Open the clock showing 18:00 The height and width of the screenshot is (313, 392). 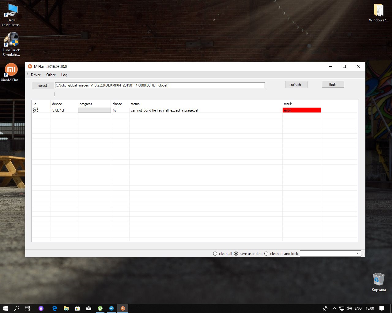370,308
